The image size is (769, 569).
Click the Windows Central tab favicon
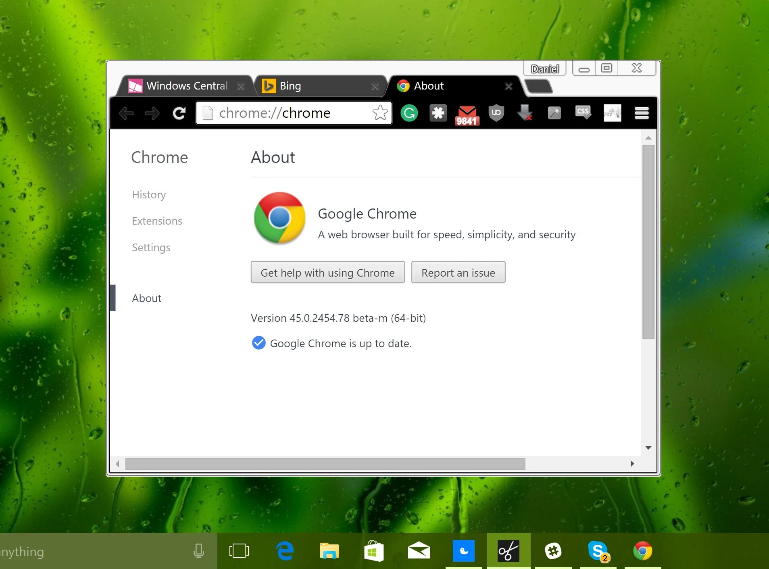[x=135, y=86]
